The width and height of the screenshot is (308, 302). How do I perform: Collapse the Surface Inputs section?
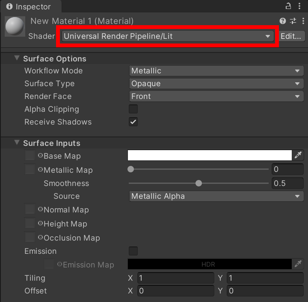[x=17, y=142]
